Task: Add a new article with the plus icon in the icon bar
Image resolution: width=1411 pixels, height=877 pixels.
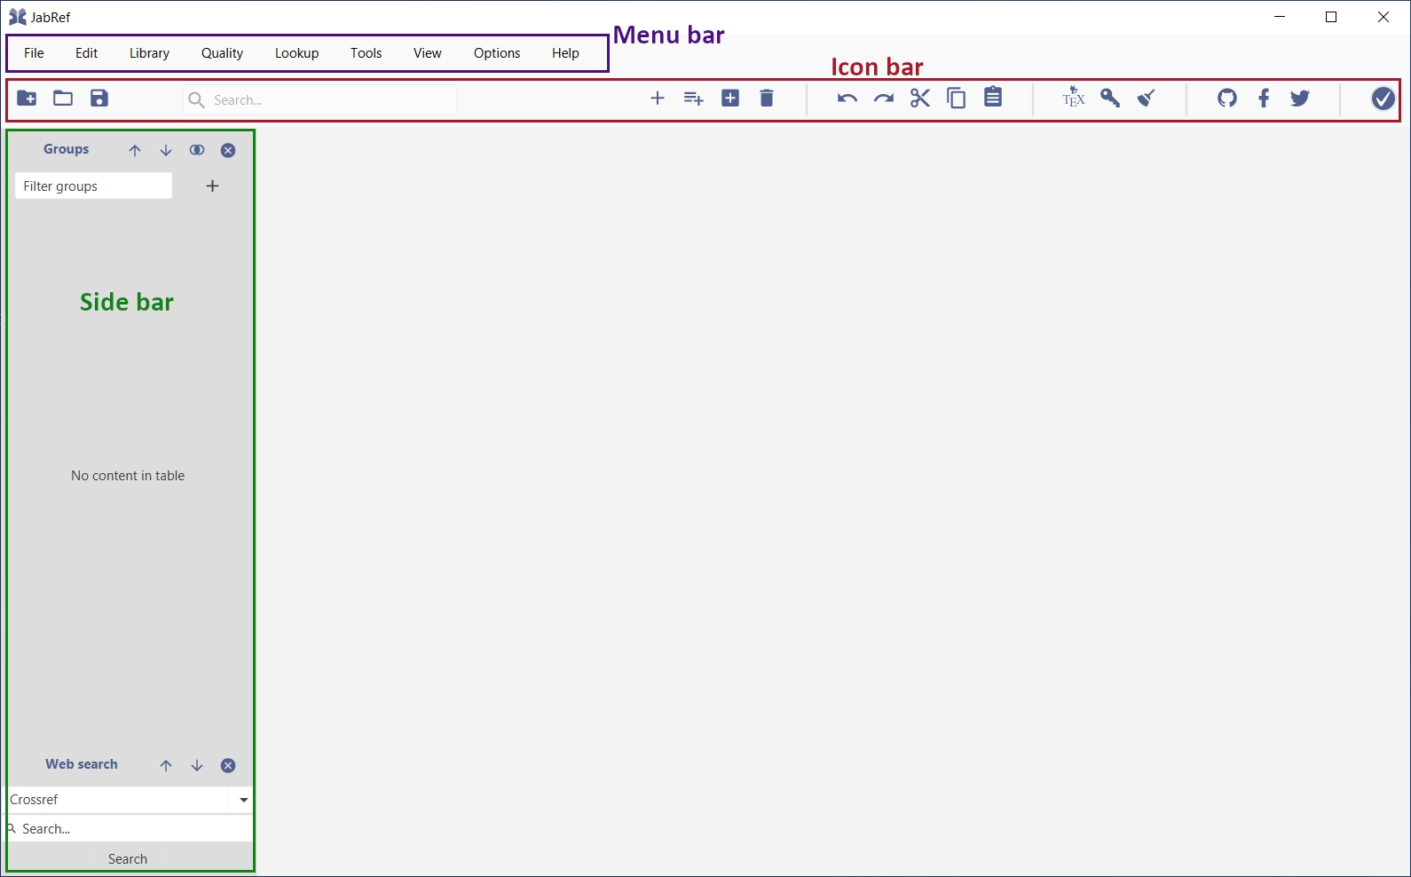Action: [658, 99]
